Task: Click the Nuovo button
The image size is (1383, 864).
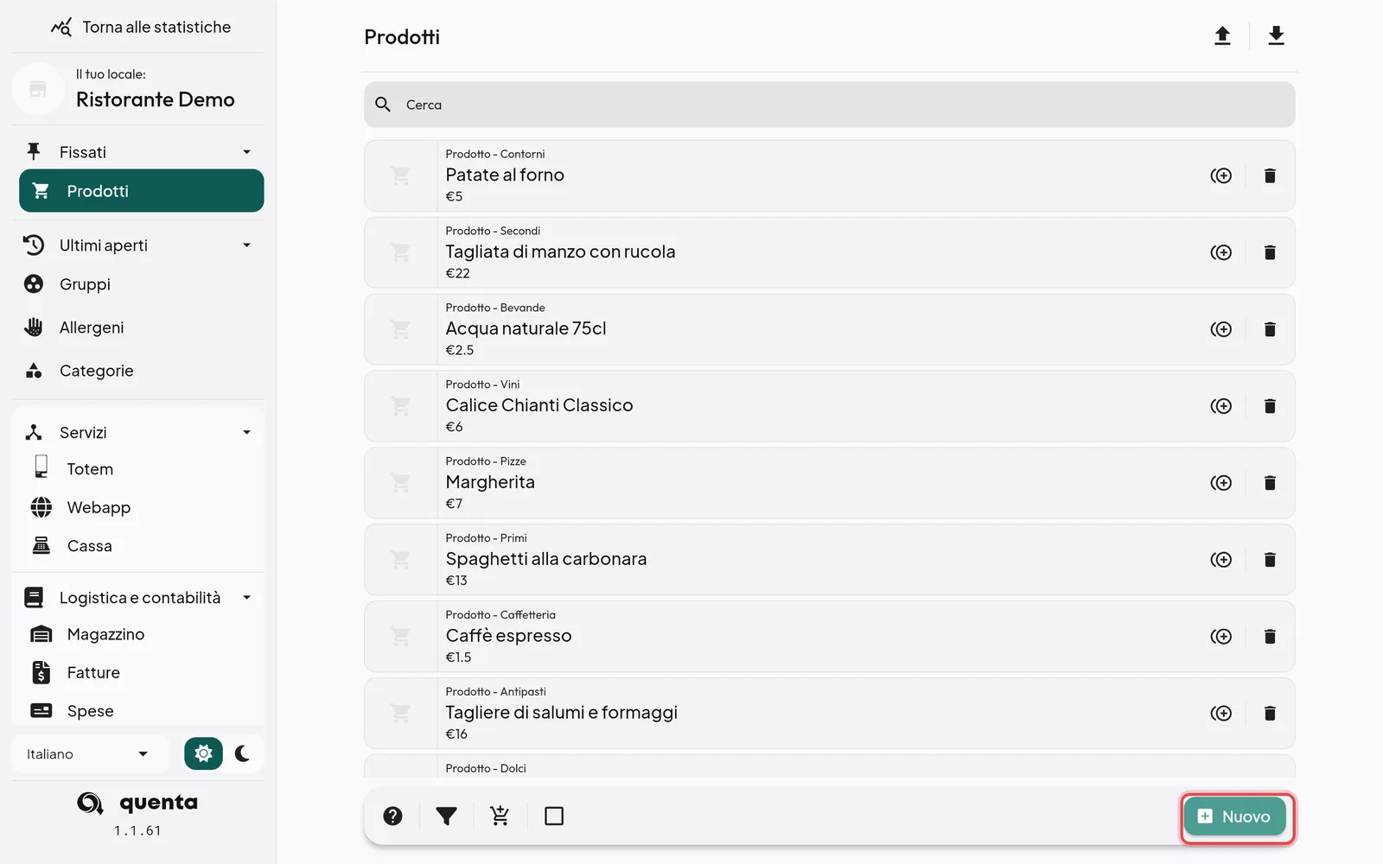Action: point(1235,816)
